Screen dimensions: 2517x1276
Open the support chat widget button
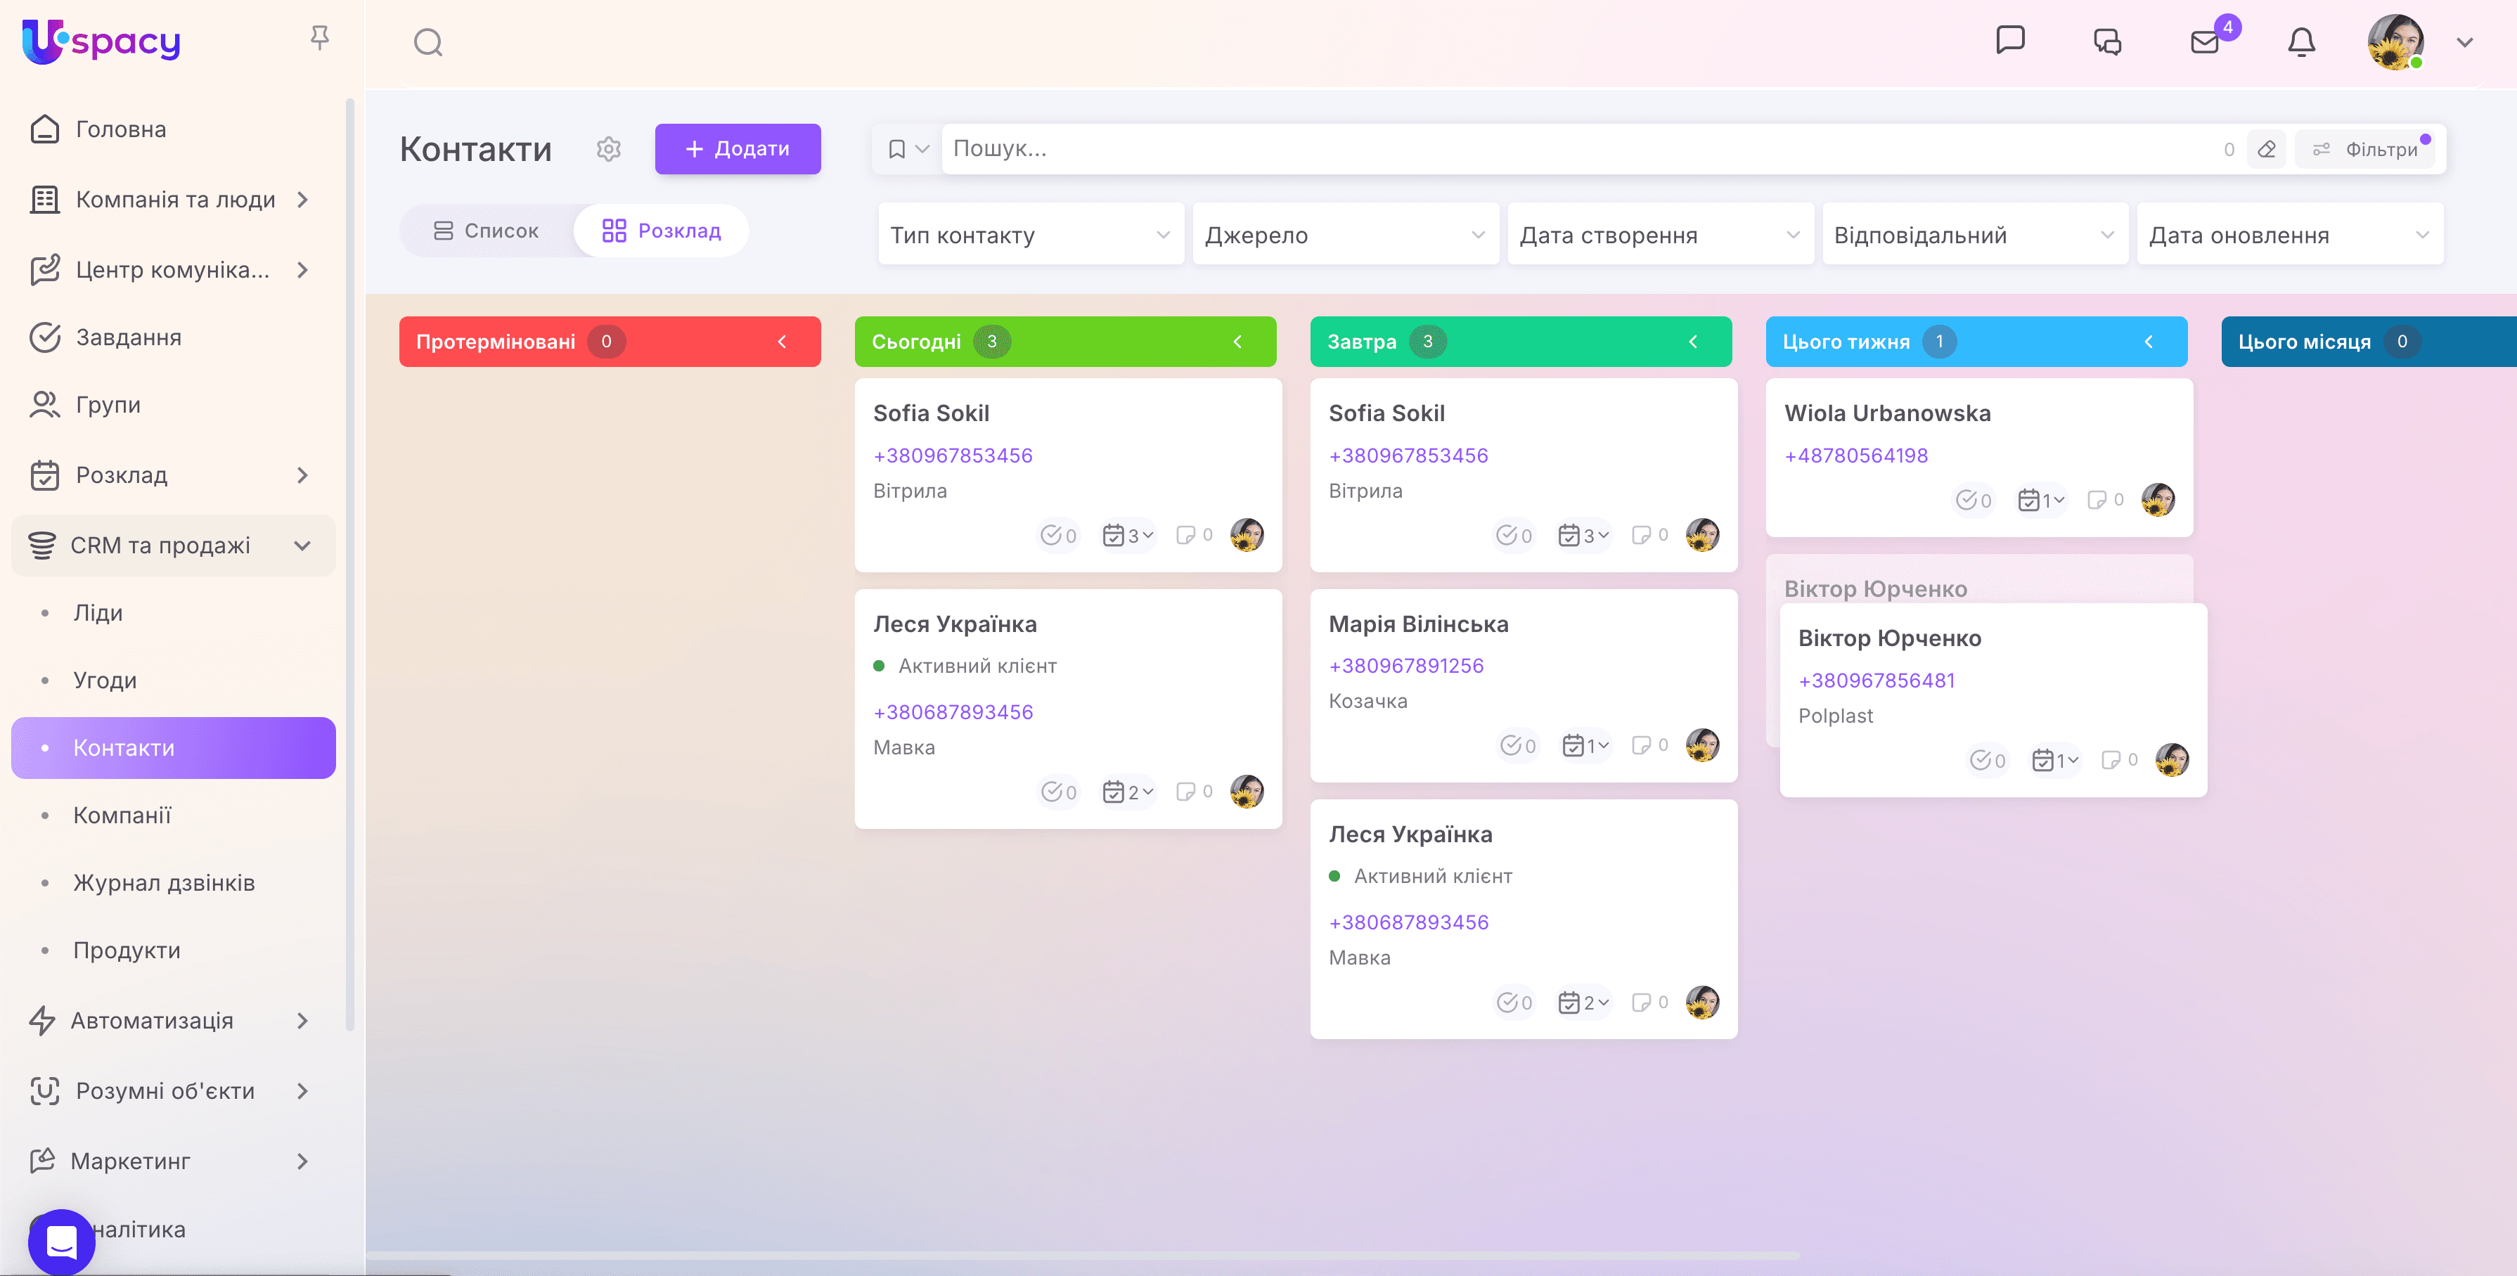click(x=62, y=1242)
